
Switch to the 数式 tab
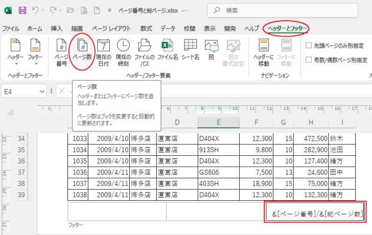(x=146, y=29)
